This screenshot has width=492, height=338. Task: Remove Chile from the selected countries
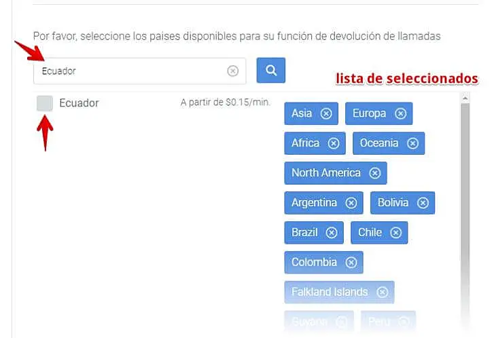coord(396,233)
